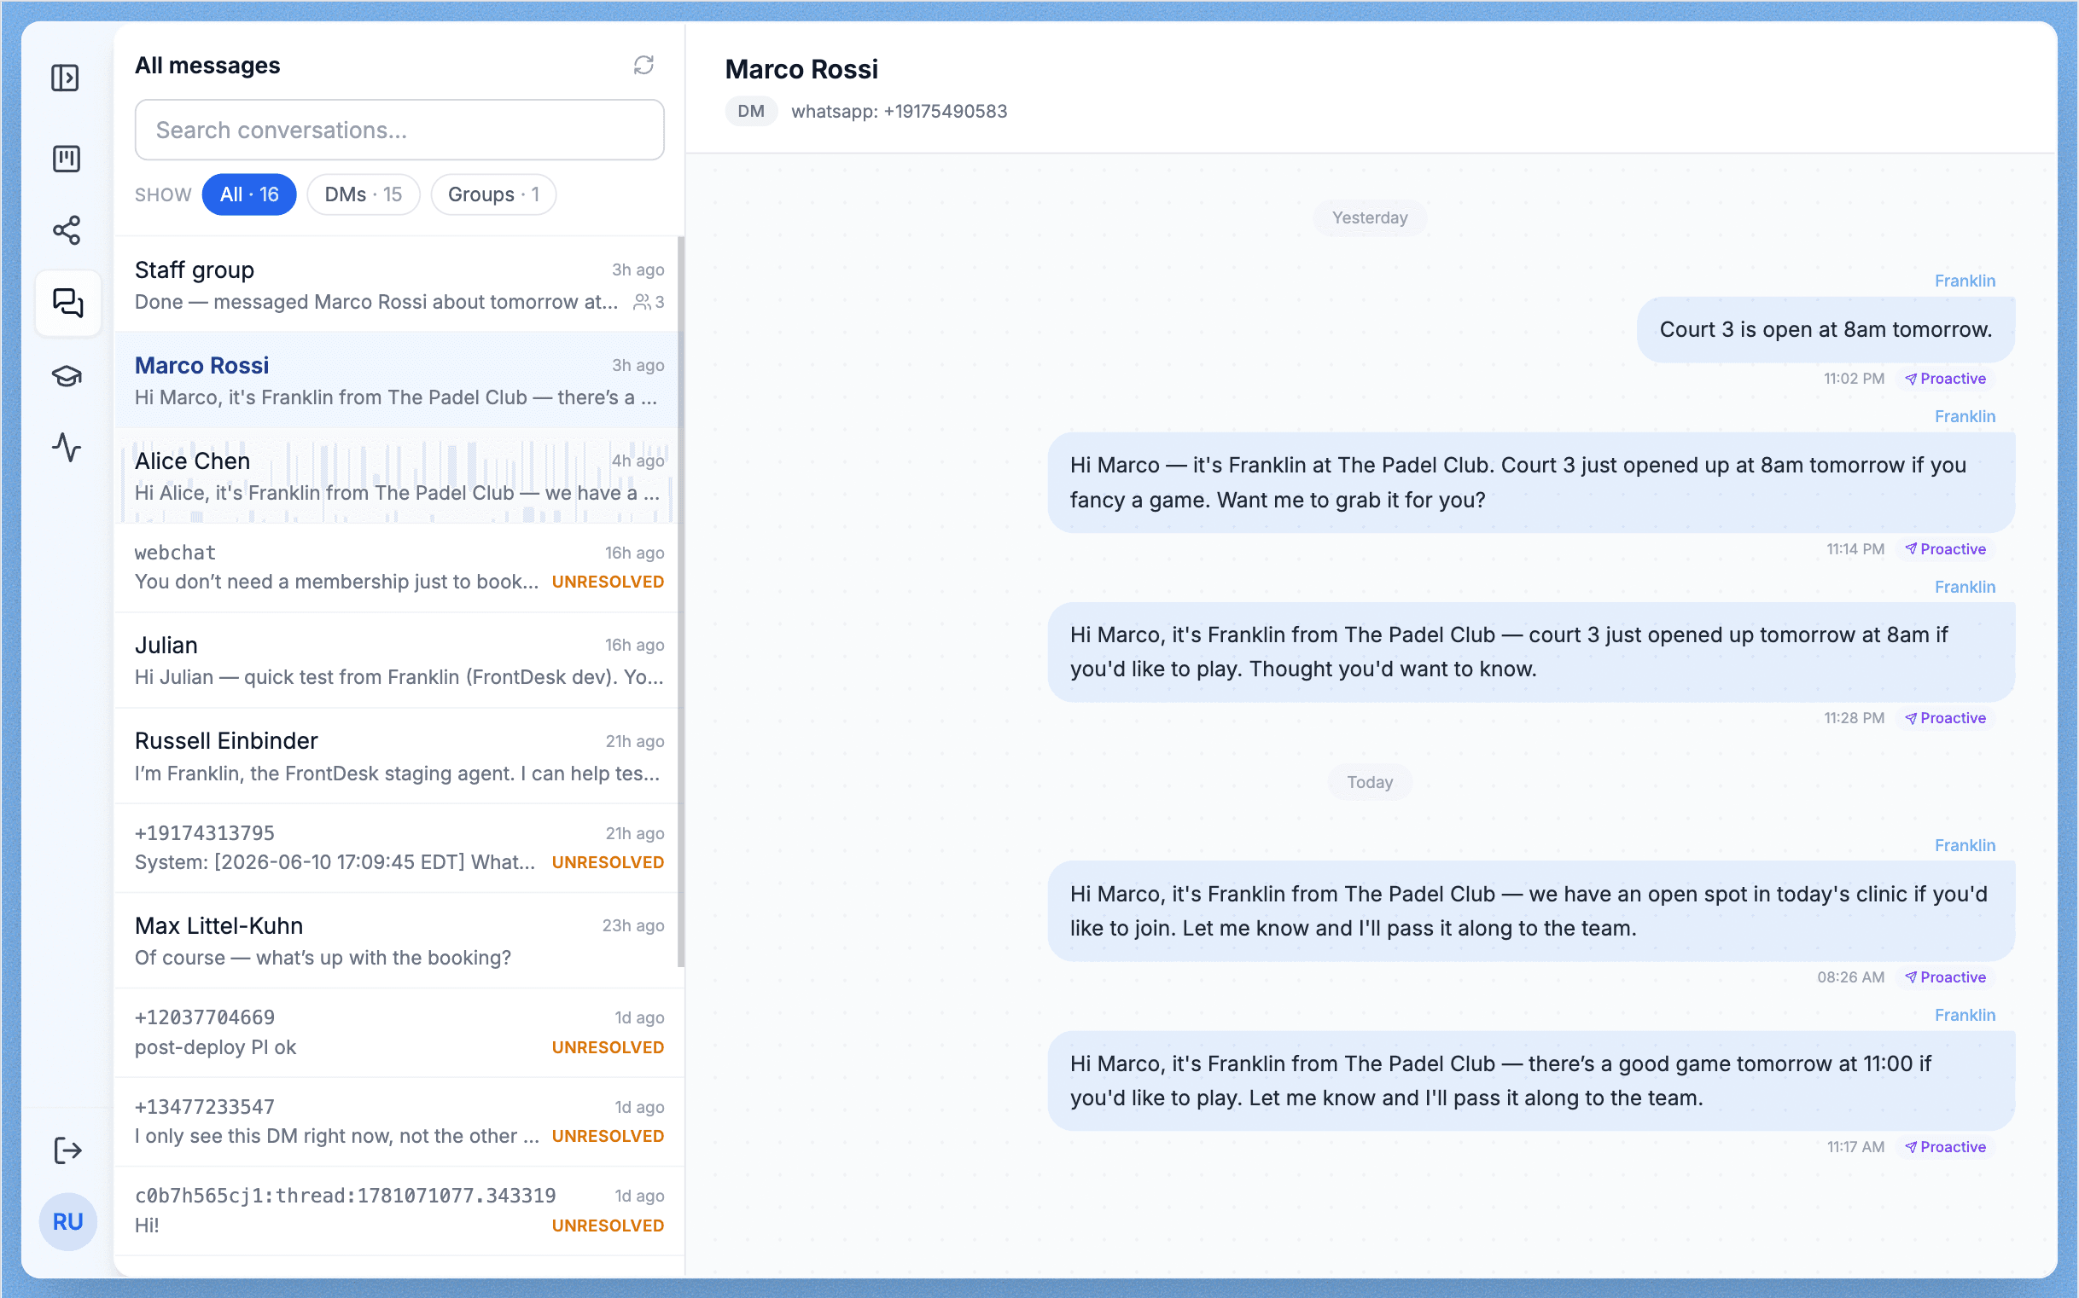
Task: Open the graduation cap training icon
Action: coord(67,376)
